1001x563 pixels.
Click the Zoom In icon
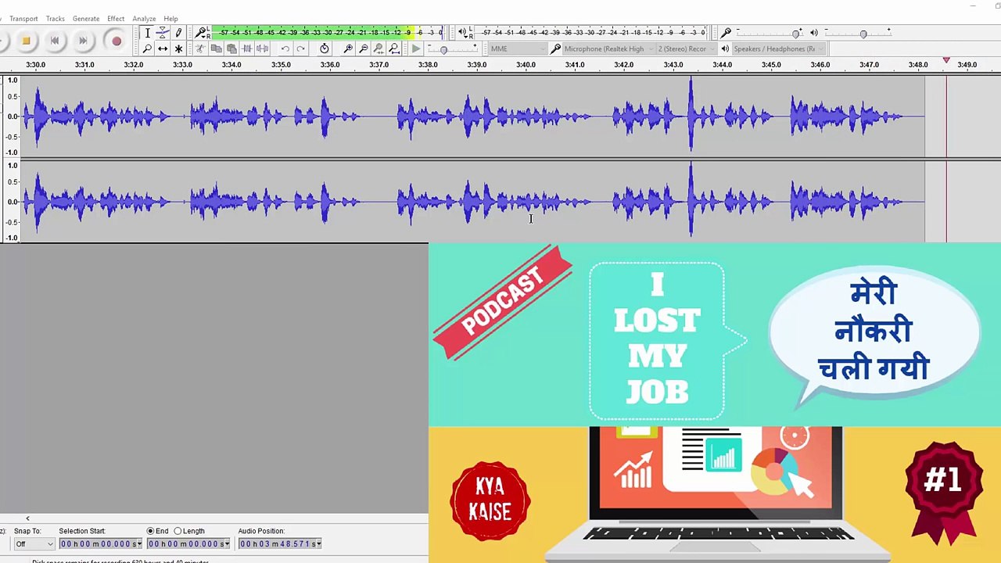tap(348, 48)
